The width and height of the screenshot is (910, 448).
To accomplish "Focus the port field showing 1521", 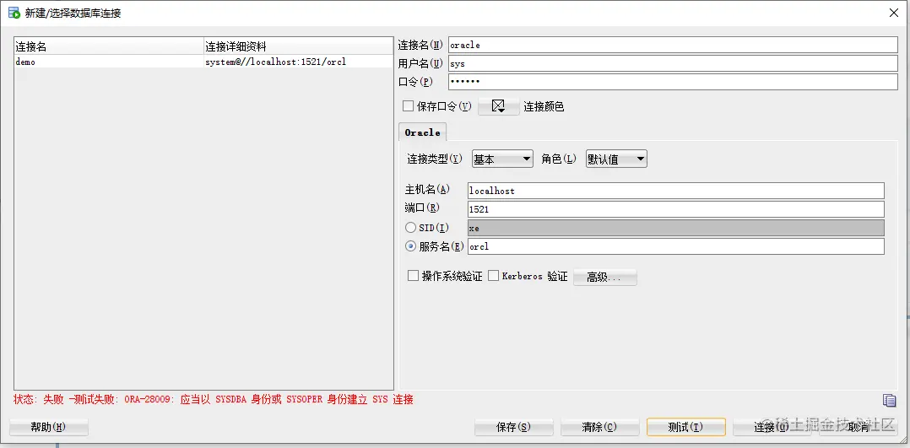I will [x=675, y=209].
